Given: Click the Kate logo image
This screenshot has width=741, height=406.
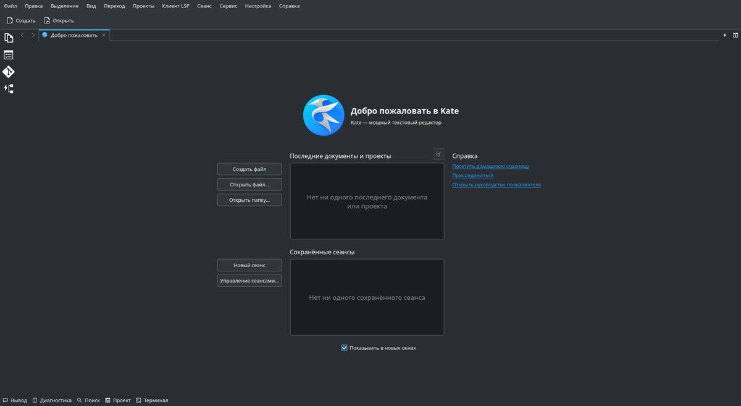Looking at the screenshot, I should pos(324,115).
